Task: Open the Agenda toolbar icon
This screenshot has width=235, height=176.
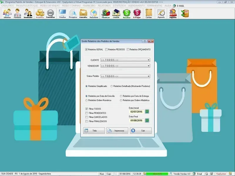Action: point(161,13)
